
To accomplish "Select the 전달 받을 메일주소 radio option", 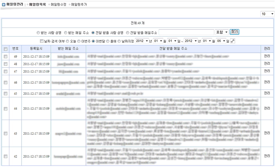I will (128, 33).
